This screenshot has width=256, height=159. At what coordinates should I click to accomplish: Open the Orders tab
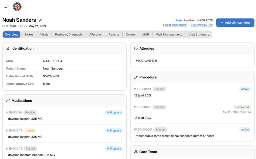131,34
